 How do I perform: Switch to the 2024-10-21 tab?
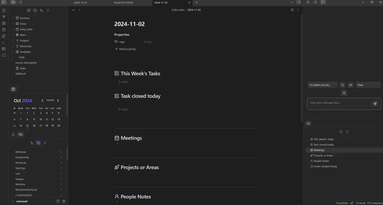pyautogui.click(x=80, y=3)
